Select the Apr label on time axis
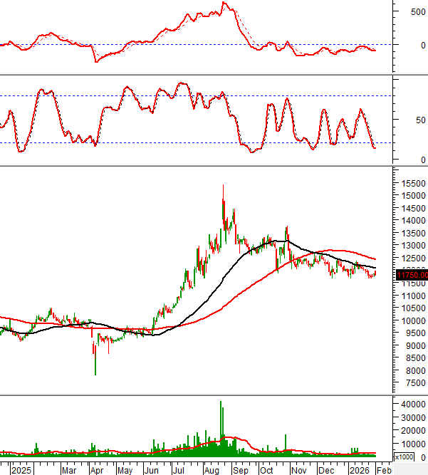Image resolution: width=428 pixels, height=475 pixels. [x=96, y=470]
